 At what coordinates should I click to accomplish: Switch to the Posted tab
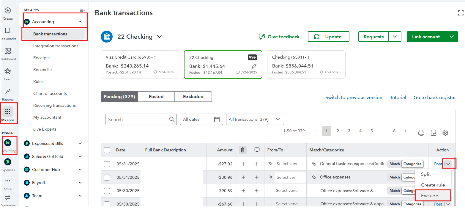click(x=156, y=97)
